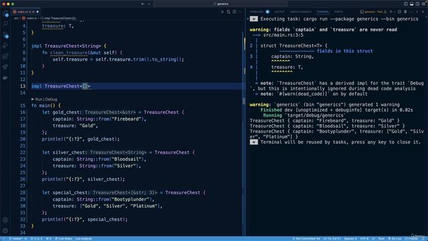Click the Debug code lens above main
Viewport: 428px width, 241px height.
pos(51,99)
